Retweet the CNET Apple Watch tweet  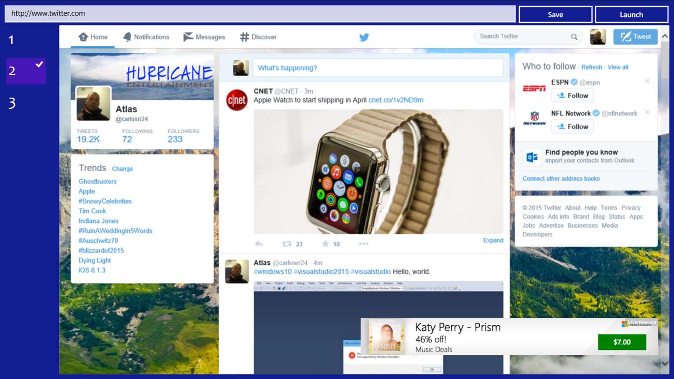287,244
